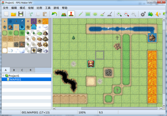The image size is (167, 116).
Task: Click the Save project floppy disk icon
Action: (x=21, y=14)
